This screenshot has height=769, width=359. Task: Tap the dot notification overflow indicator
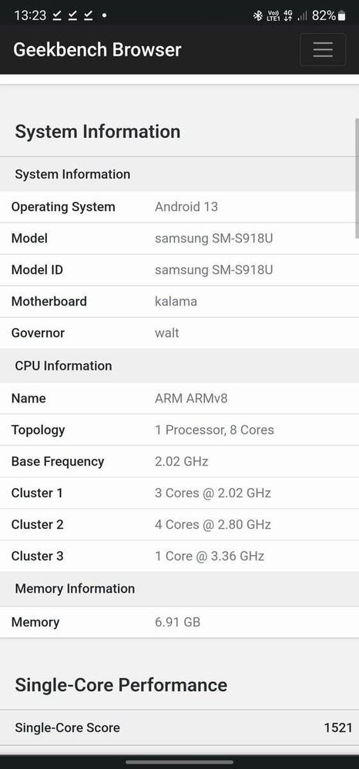click(x=104, y=15)
